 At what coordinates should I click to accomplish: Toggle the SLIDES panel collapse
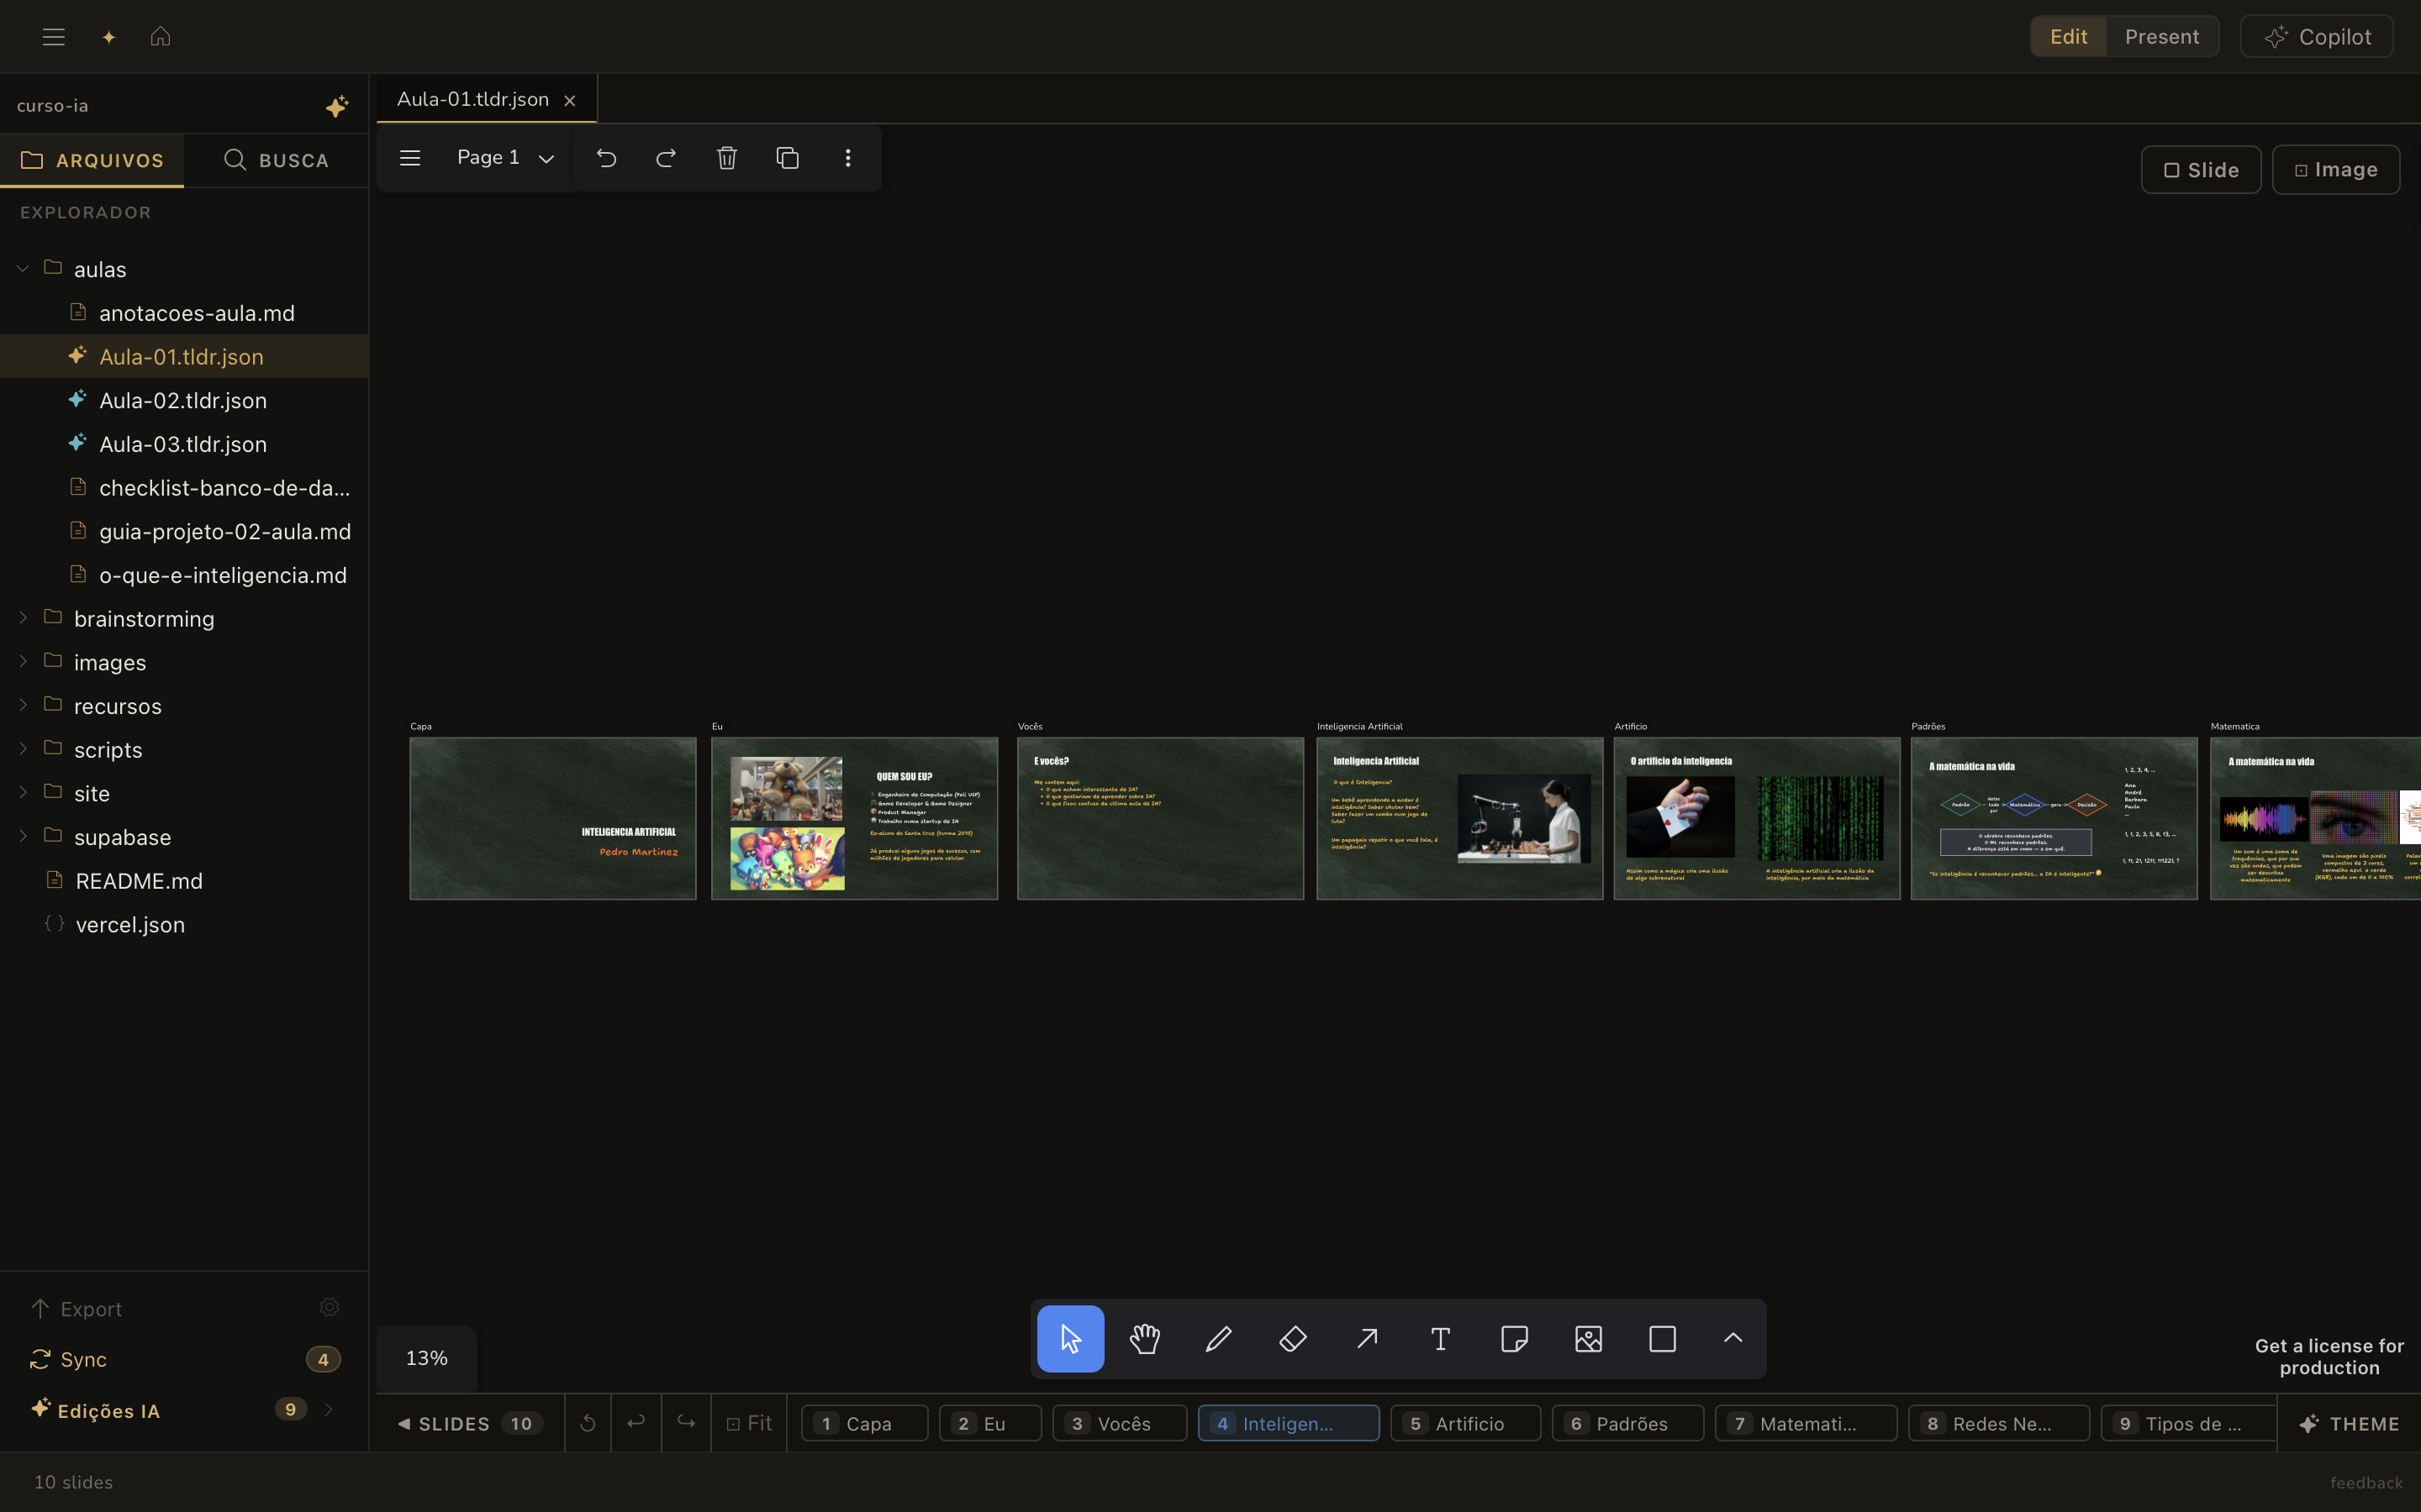click(x=444, y=1423)
